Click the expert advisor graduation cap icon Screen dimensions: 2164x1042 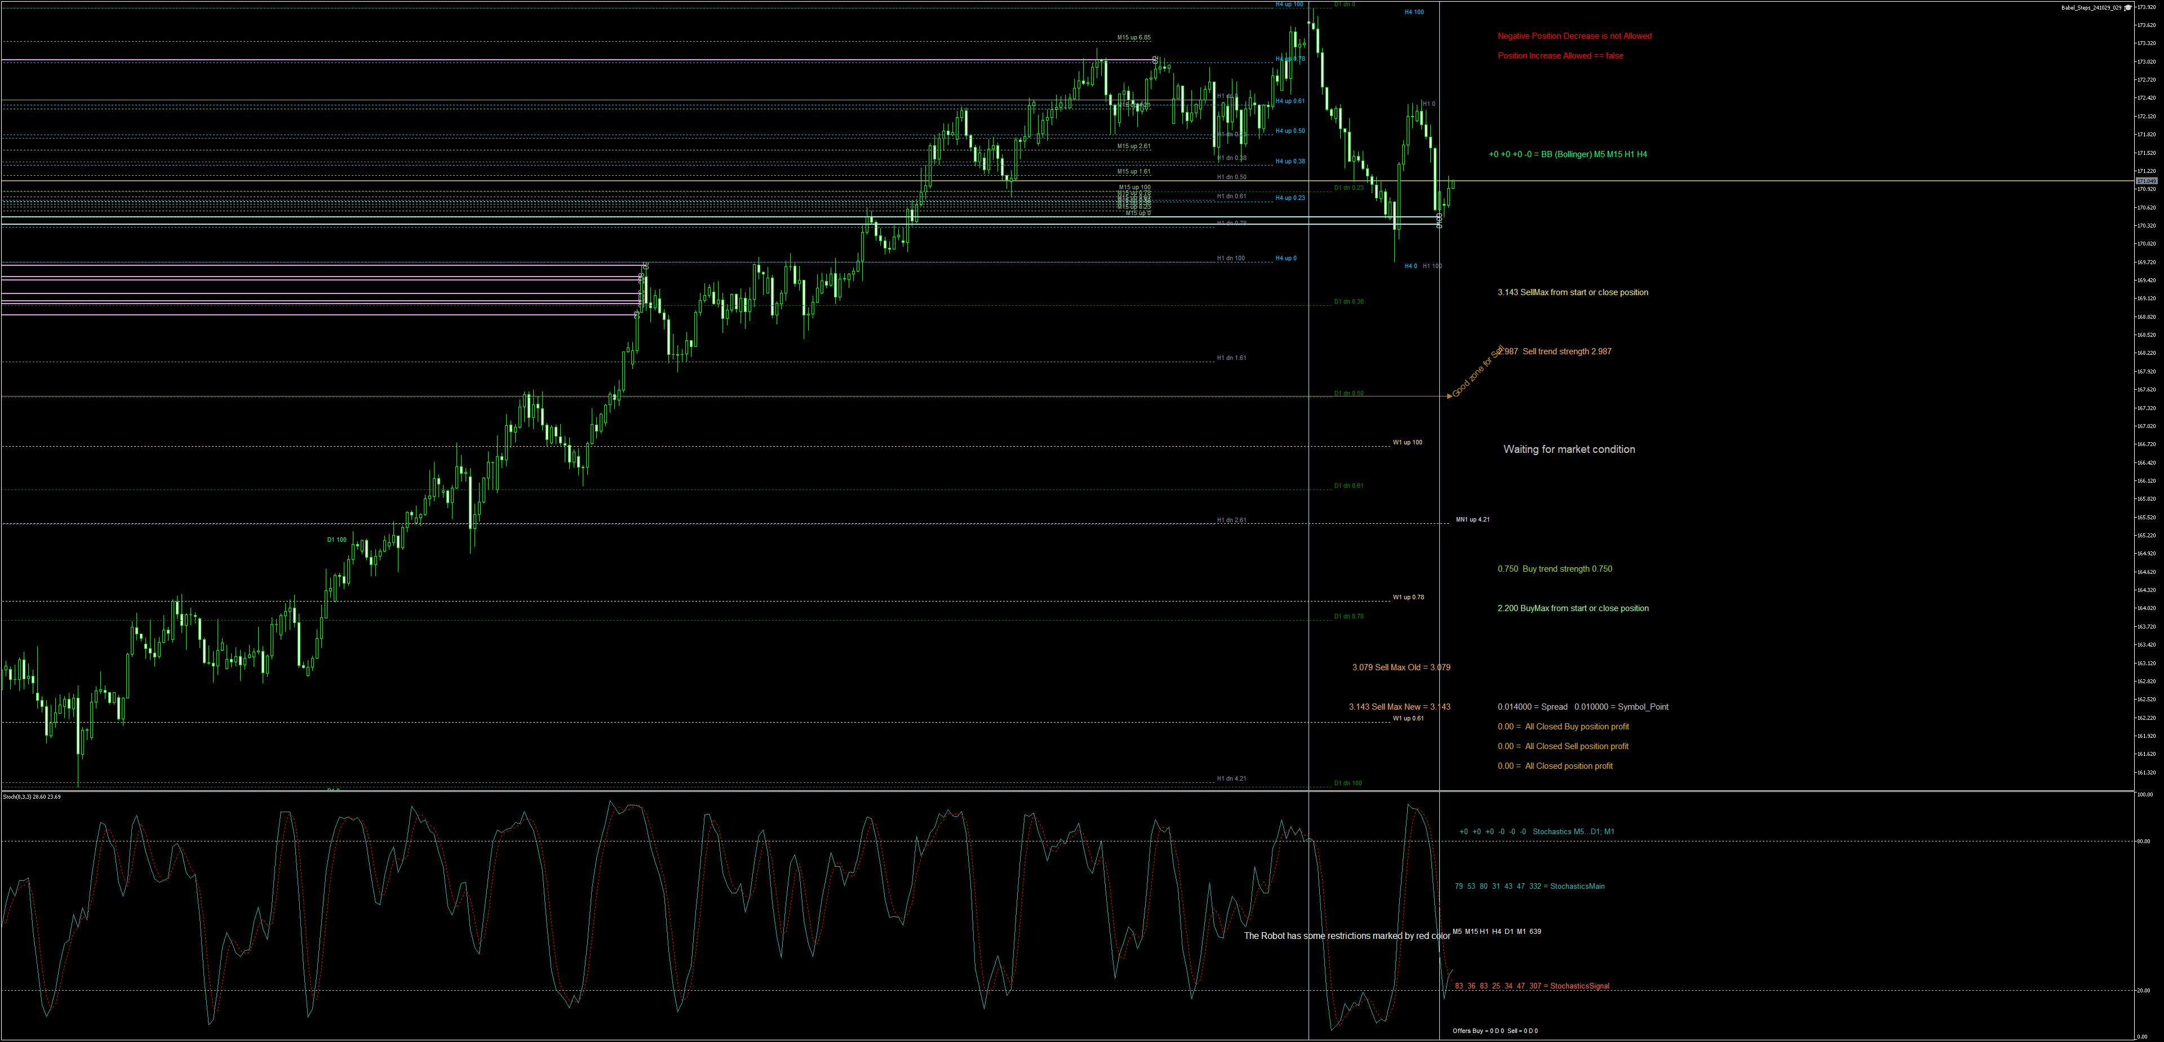(x=2128, y=7)
